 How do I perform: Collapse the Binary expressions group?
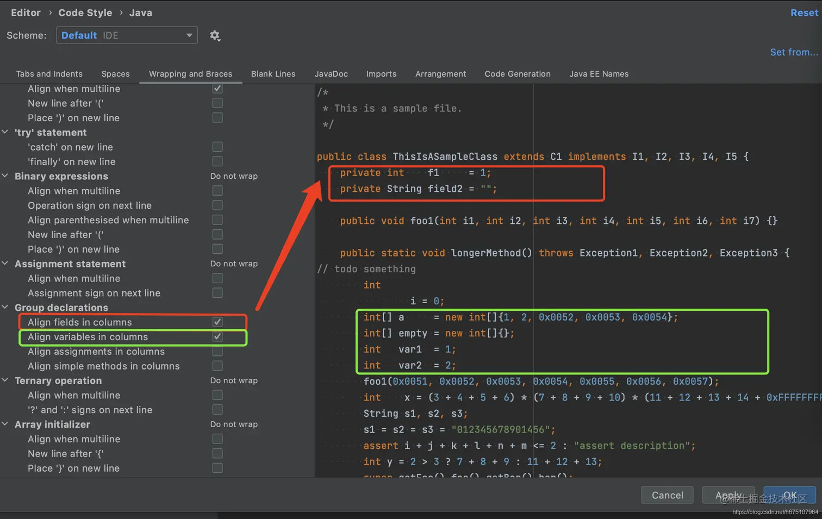pos(5,176)
